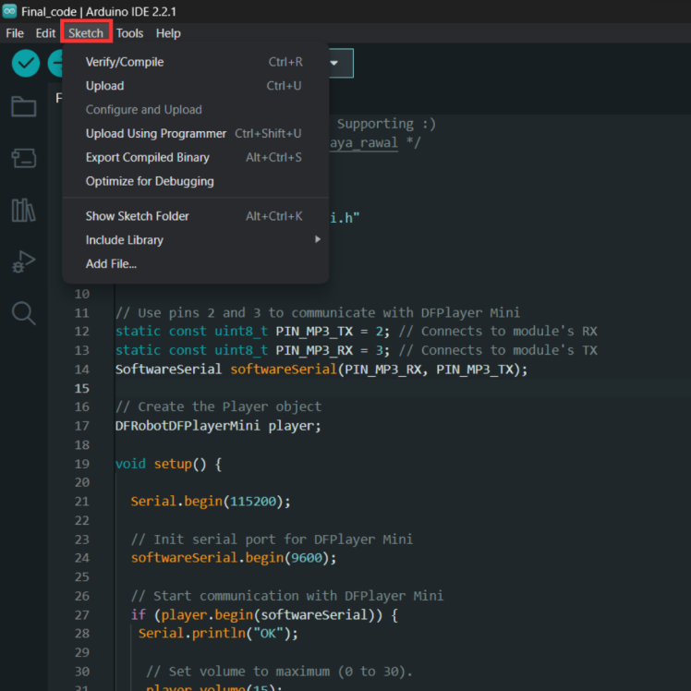Open the Help menu

[x=168, y=33]
